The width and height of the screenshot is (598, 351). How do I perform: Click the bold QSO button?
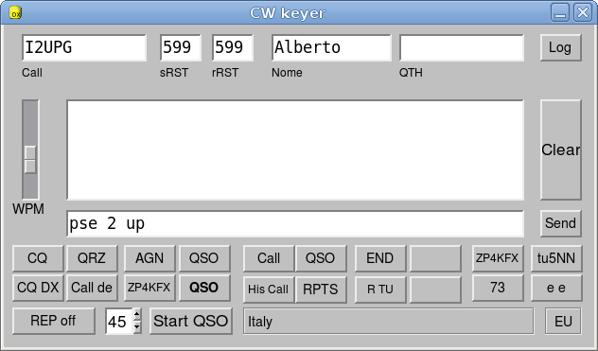[x=204, y=288]
